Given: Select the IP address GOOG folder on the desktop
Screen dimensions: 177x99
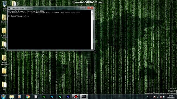Looking at the screenshot, I should [4, 33].
